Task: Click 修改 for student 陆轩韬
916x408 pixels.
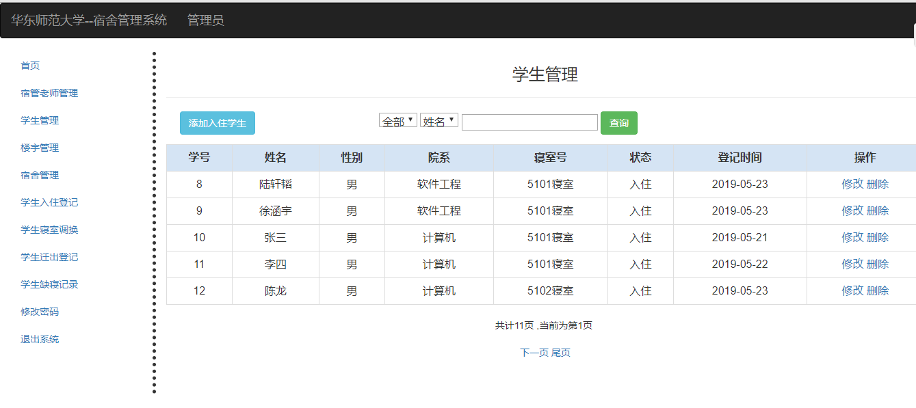Action: pyautogui.click(x=852, y=184)
